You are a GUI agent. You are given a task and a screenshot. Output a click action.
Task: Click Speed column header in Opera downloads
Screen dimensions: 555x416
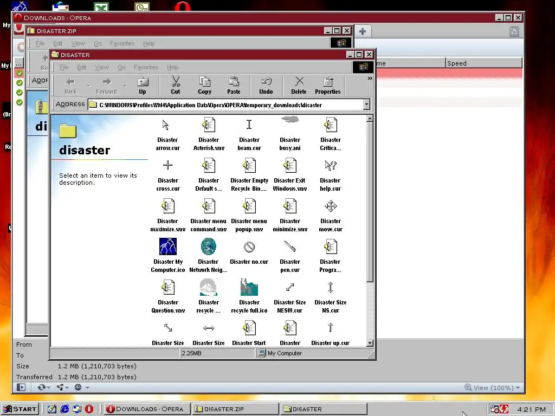coord(483,63)
